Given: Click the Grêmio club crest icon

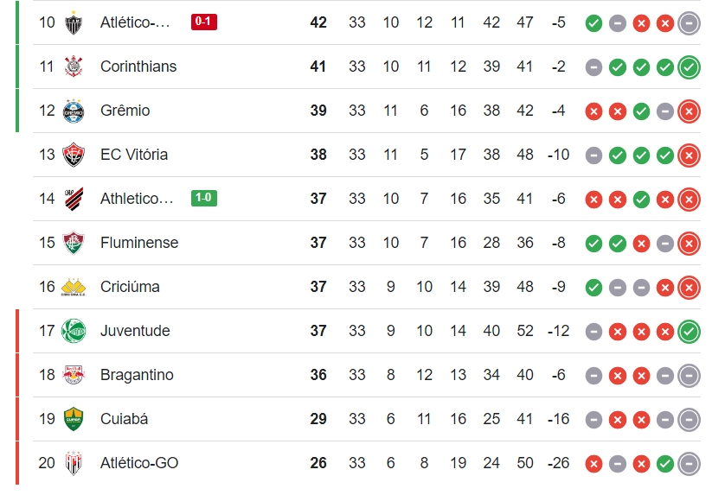Looking at the screenshot, I should pos(74,111).
